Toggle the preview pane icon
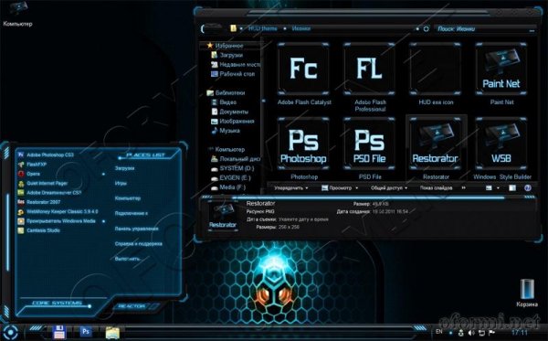The height and width of the screenshot is (341, 548). 512,187
